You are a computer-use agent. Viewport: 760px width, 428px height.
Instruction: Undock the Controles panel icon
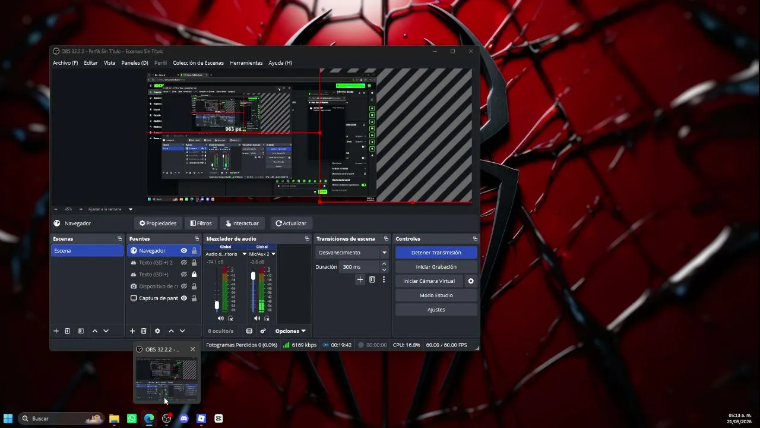[475, 239]
